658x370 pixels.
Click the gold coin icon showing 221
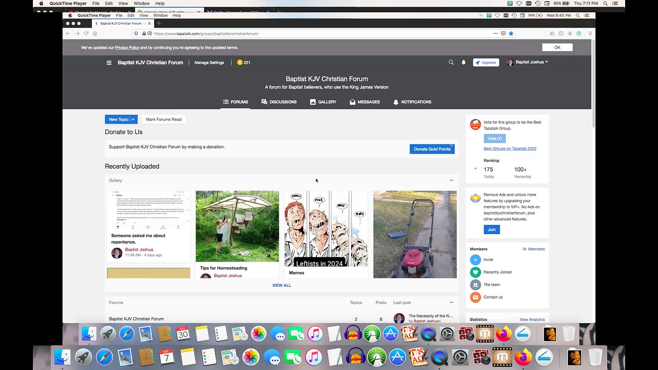coord(240,63)
